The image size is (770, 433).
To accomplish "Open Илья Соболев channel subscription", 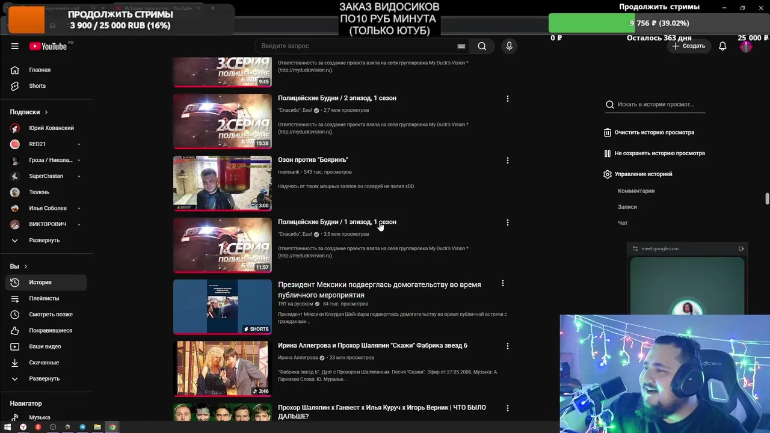I will (x=46, y=208).
